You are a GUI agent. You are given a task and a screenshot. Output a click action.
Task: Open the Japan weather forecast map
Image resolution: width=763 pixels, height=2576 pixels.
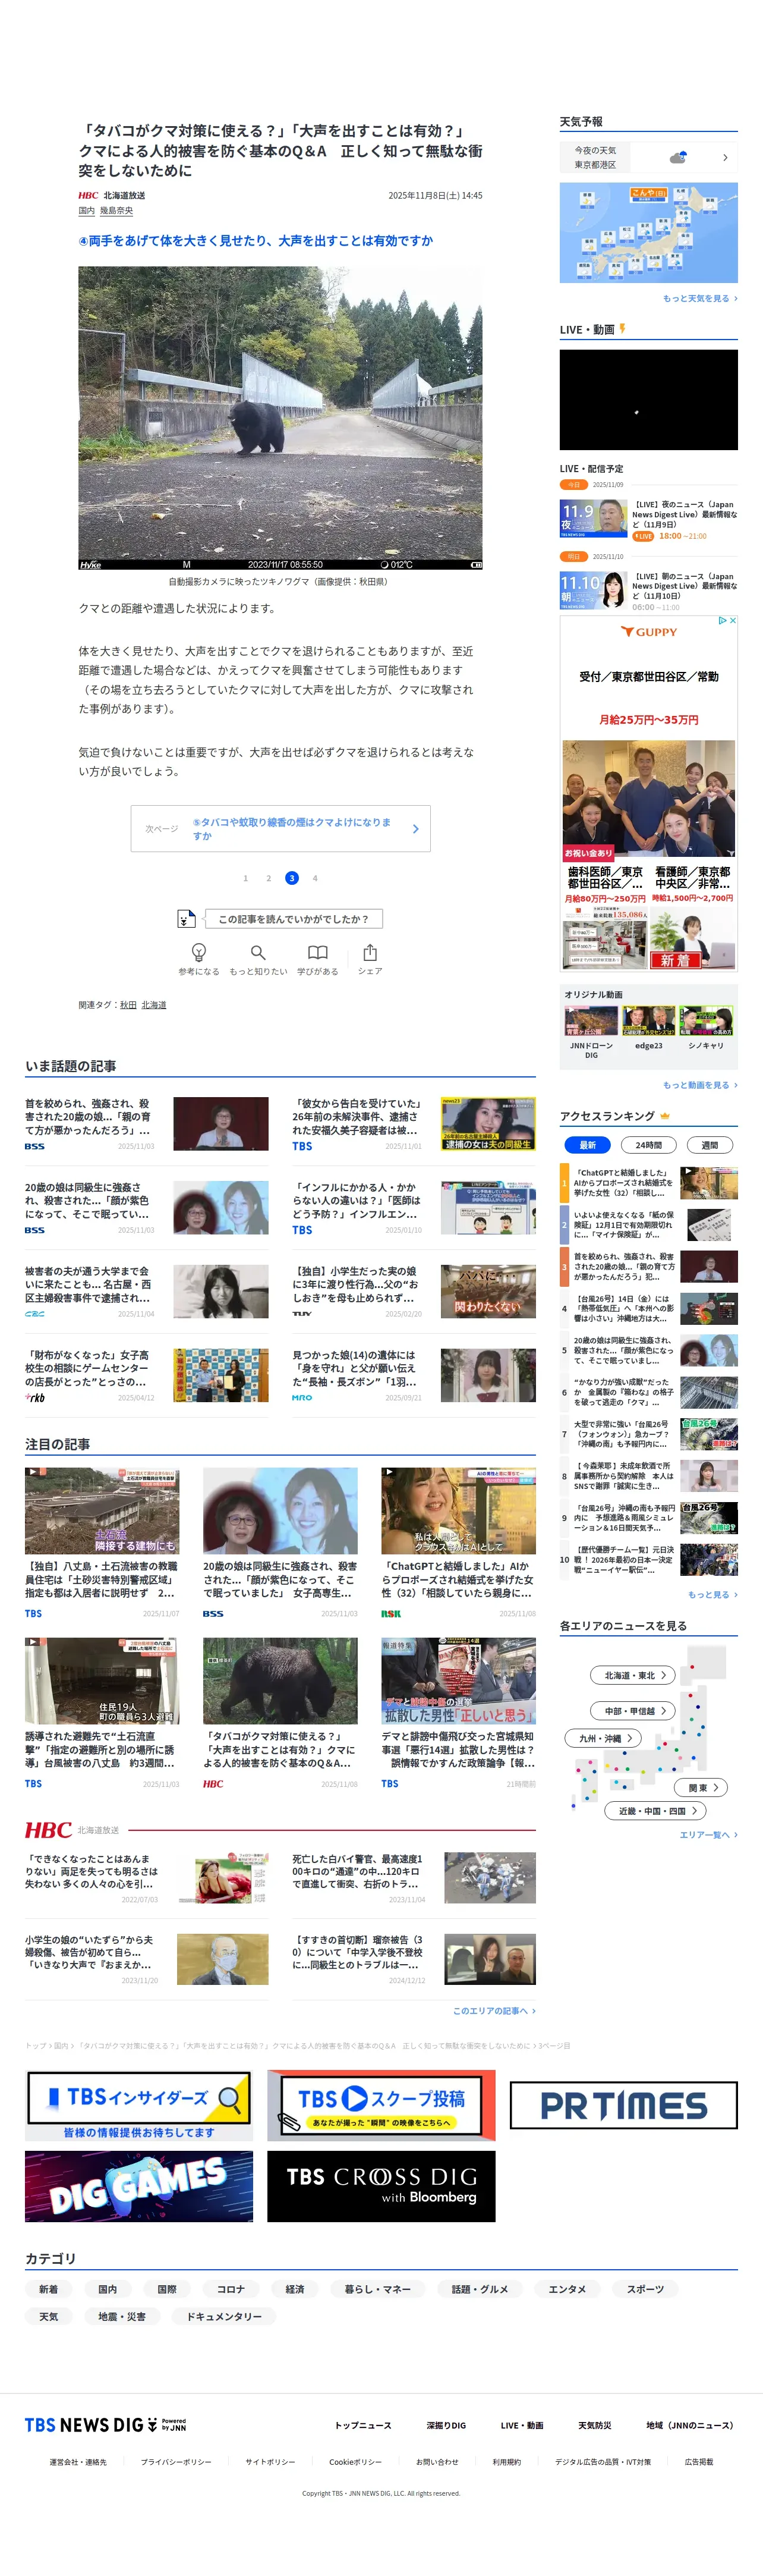(649, 233)
